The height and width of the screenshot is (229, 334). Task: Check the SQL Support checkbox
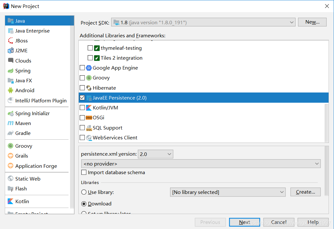tap(82, 128)
